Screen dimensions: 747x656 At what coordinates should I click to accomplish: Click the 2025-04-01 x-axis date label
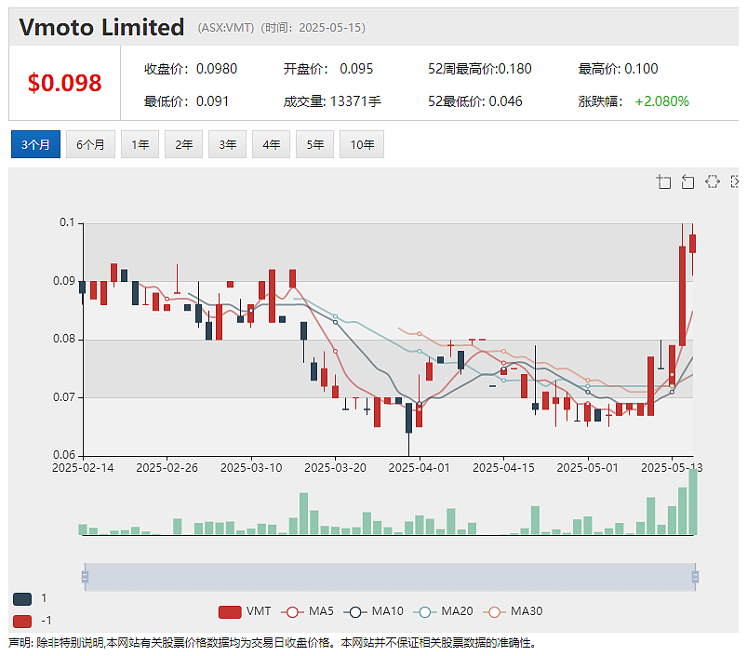click(420, 468)
